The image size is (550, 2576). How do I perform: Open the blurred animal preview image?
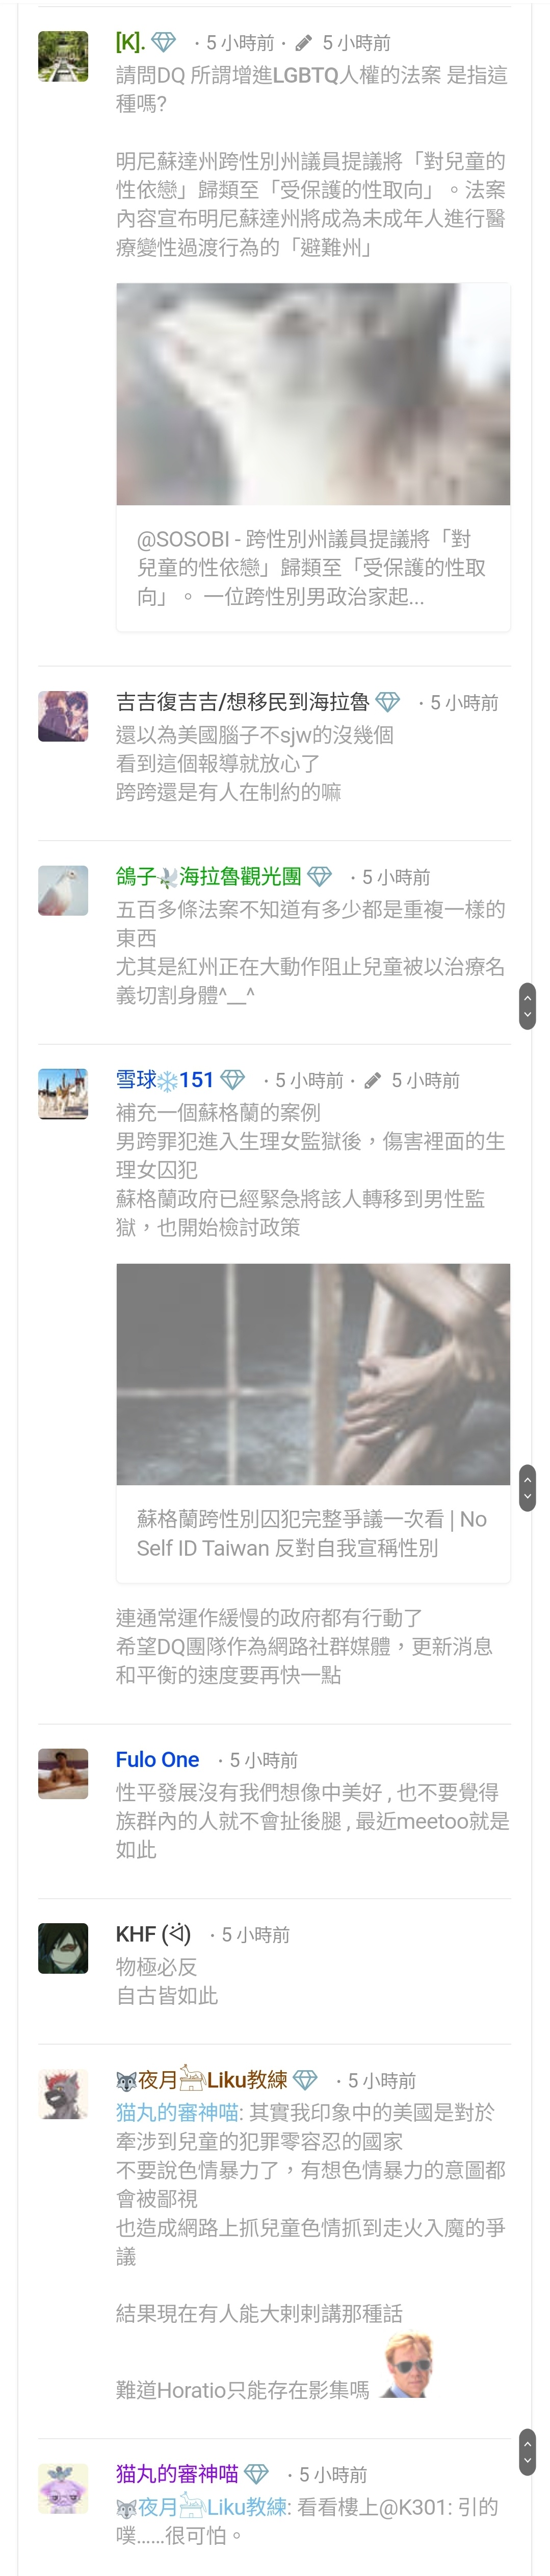313,394
